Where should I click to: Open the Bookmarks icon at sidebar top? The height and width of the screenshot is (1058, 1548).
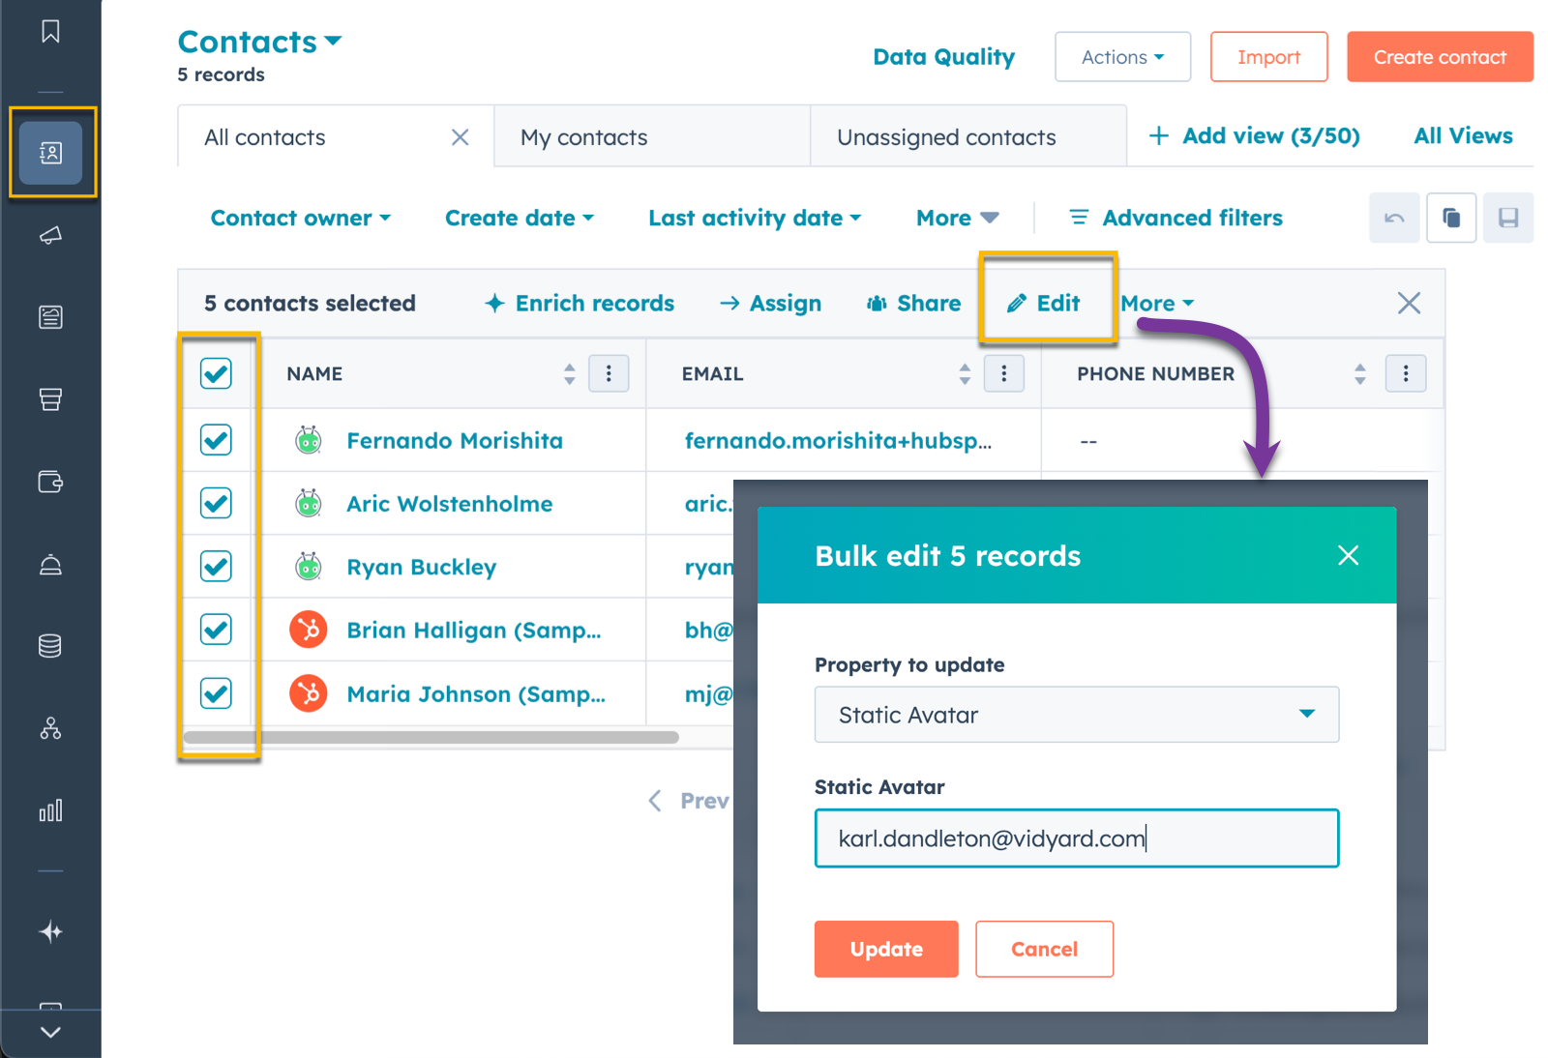click(52, 32)
